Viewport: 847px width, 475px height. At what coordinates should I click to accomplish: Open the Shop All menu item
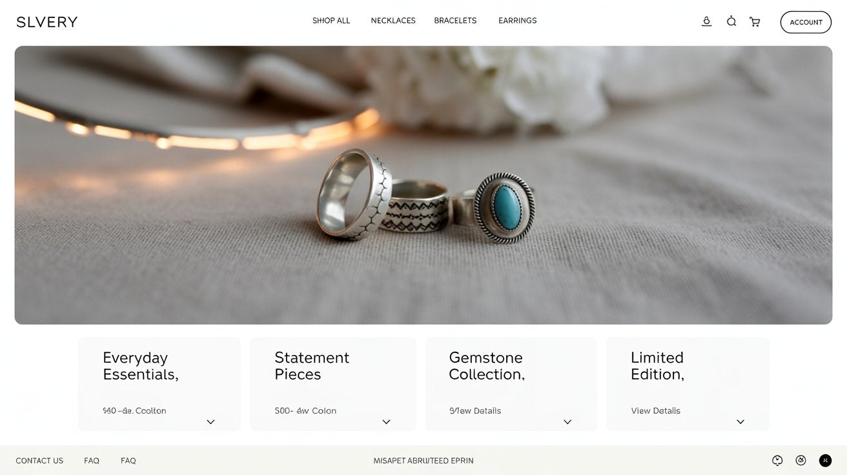pos(331,21)
